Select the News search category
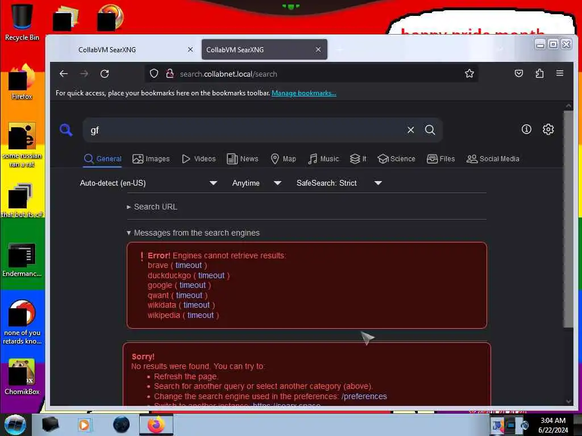582x436 pixels. [242, 159]
